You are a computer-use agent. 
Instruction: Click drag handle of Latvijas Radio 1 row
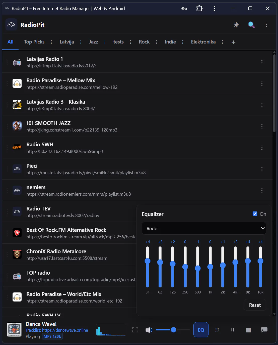click(x=7, y=62)
